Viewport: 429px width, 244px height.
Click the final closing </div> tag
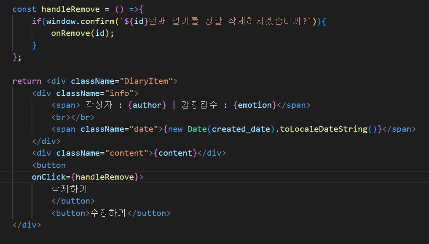pos(27,225)
